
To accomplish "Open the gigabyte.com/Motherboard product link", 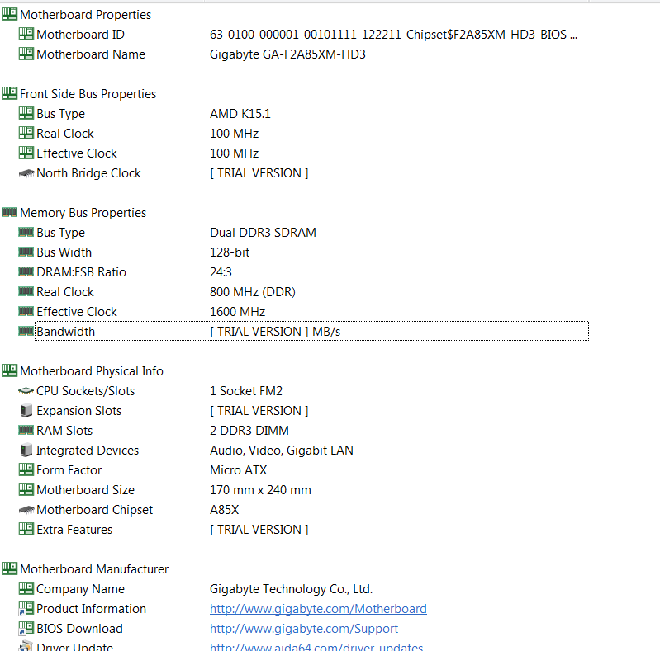I will click(318, 609).
